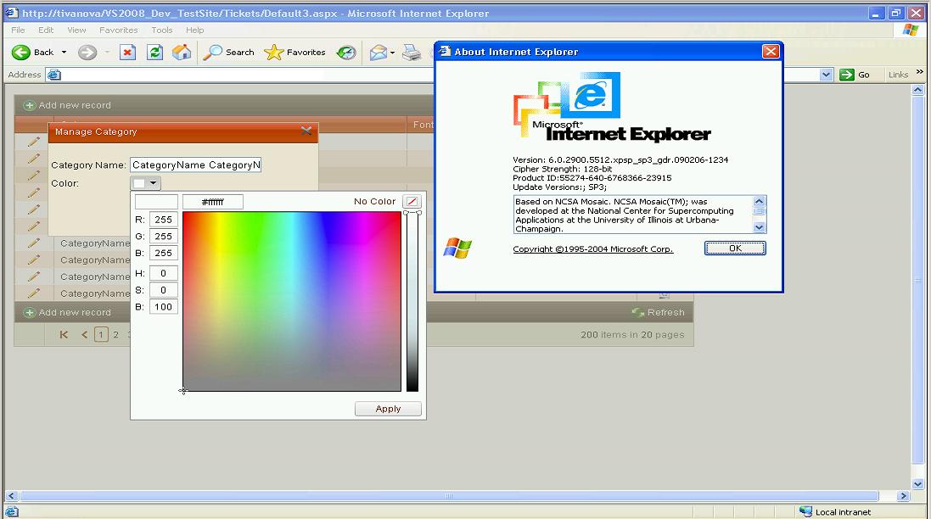Click the S saturation value field
Screen dimensions: 931x519
click(163, 290)
